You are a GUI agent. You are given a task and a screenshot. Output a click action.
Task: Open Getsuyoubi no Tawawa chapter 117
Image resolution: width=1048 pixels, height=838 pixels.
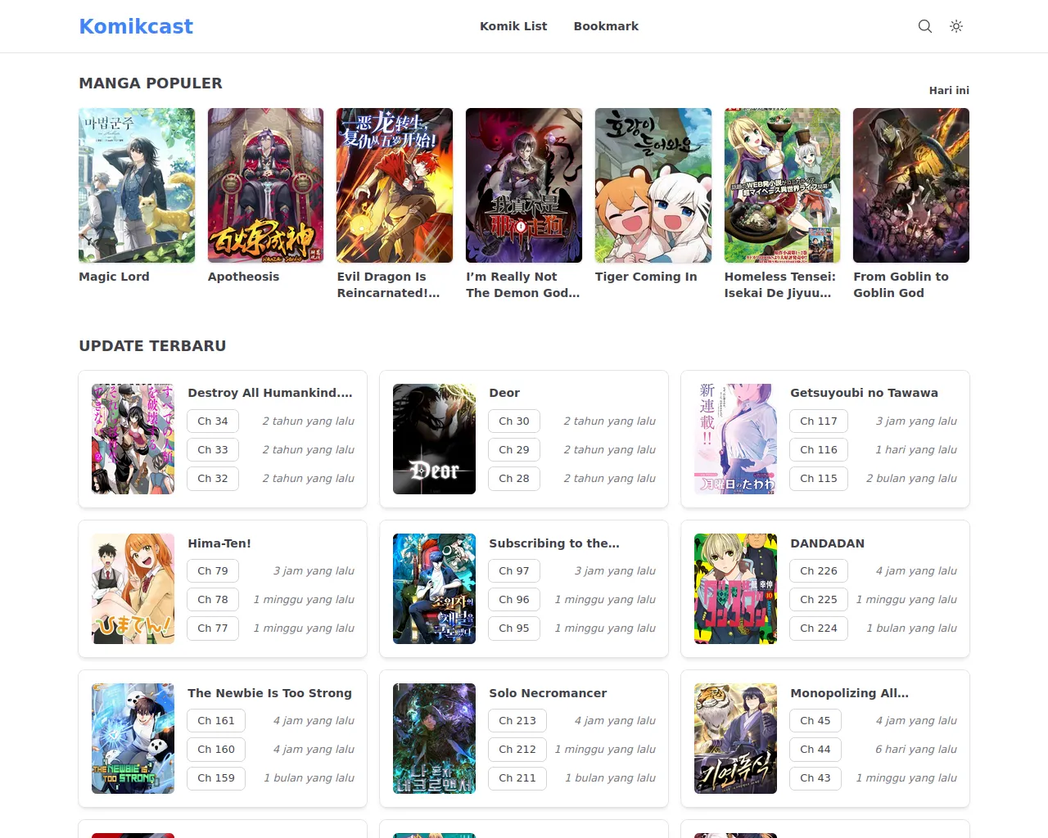tap(819, 421)
